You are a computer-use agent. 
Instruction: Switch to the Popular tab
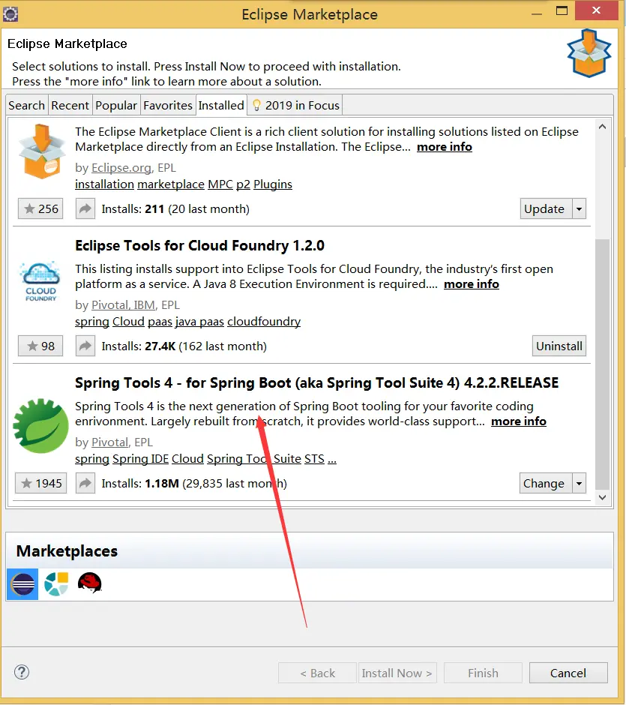coord(116,105)
